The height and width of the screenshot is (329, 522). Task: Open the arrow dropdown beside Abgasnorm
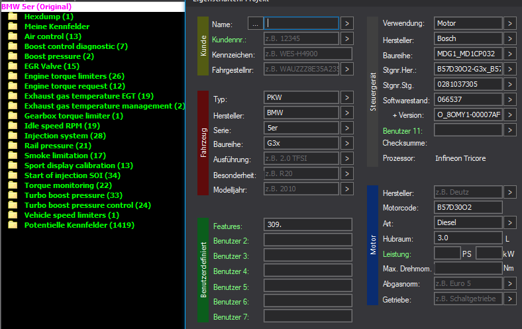(509, 284)
